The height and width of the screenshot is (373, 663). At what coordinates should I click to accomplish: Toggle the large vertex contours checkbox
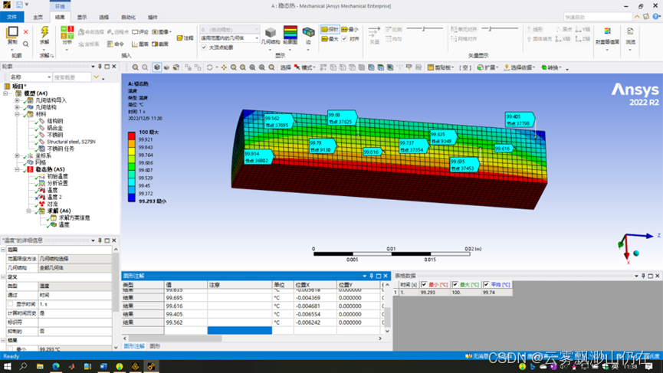click(x=205, y=47)
